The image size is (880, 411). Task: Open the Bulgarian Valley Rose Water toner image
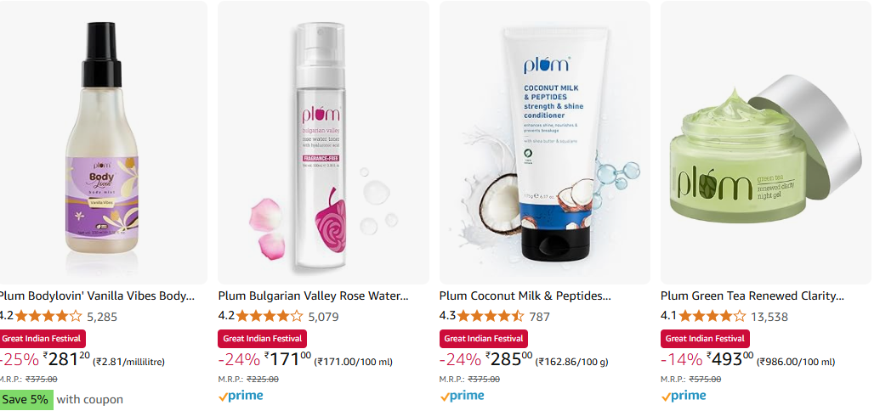tap(323, 143)
